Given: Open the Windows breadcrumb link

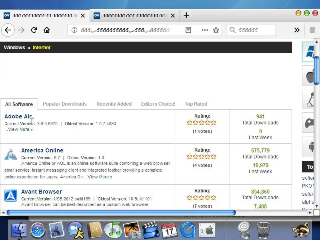Looking at the screenshot, I should click(x=14, y=47).
